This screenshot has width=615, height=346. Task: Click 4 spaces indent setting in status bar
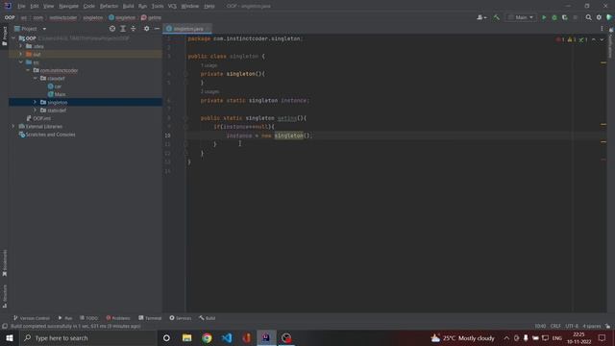tap(592, 326)
